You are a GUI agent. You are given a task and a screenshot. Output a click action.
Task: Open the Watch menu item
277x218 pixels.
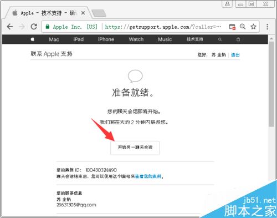(x=136, y=39)
